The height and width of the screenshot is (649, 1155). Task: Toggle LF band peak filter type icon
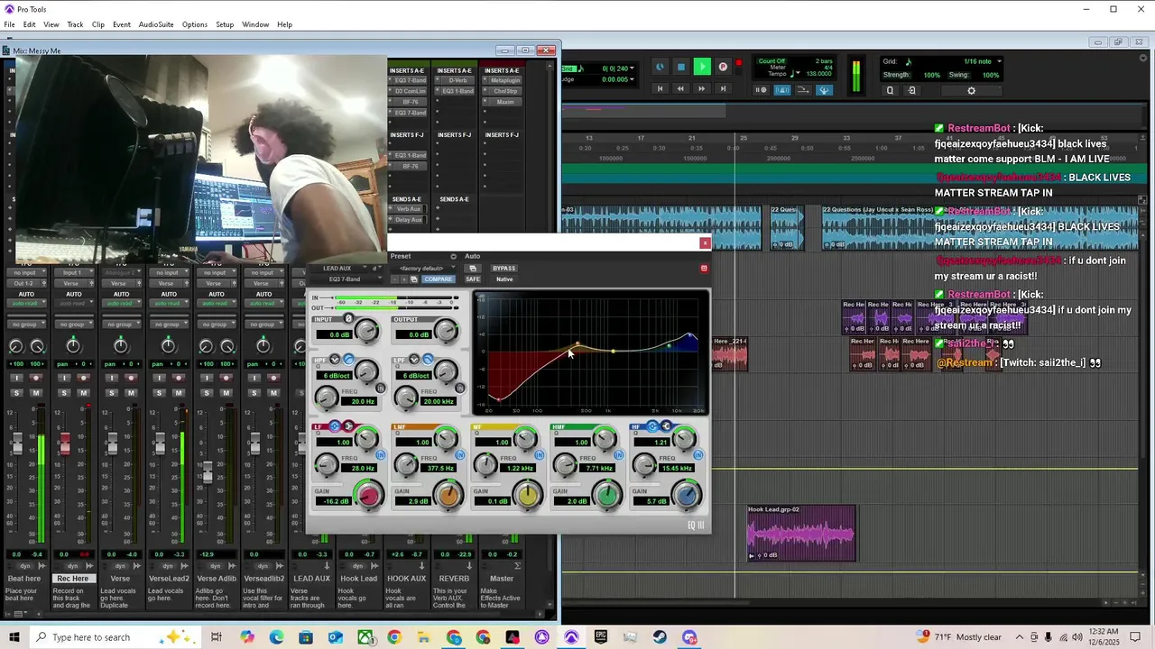tap(335, 426)
